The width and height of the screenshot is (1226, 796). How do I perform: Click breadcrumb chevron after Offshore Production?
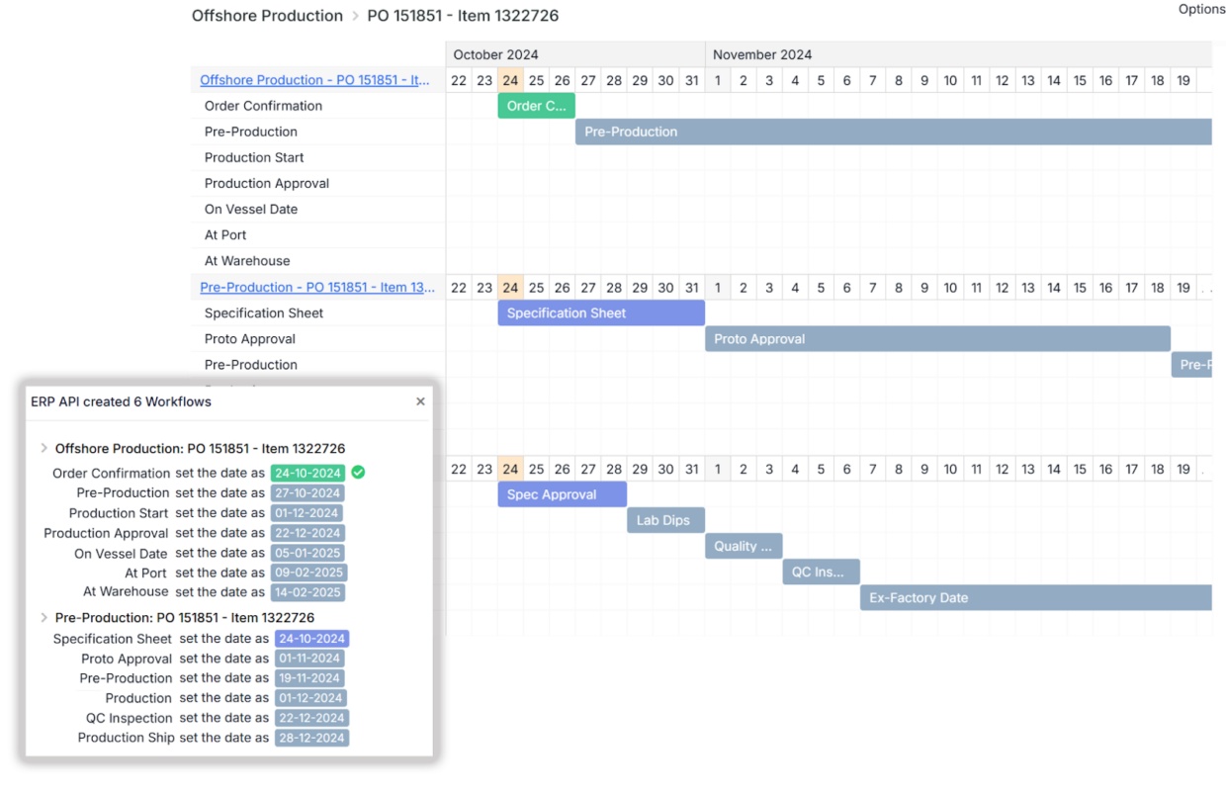355,16
